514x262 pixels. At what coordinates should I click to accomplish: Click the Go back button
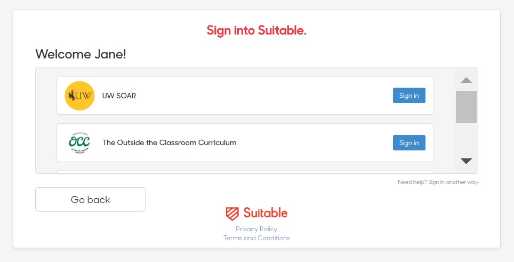[x=91, y=199]
